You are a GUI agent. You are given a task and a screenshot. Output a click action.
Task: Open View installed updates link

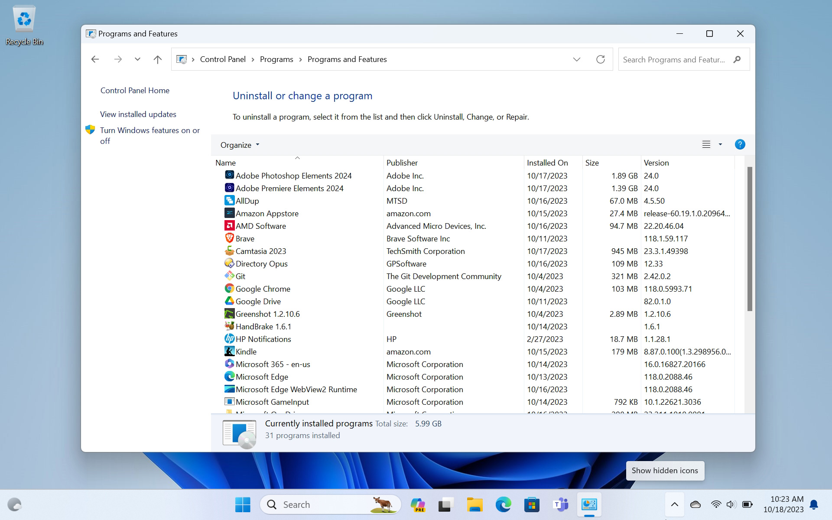pos(138,114)
